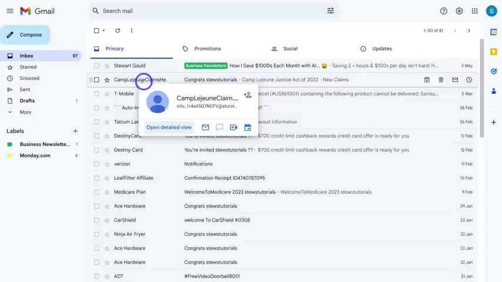
Task: Click Open detailed view button
Action: (x=169, y=127)
